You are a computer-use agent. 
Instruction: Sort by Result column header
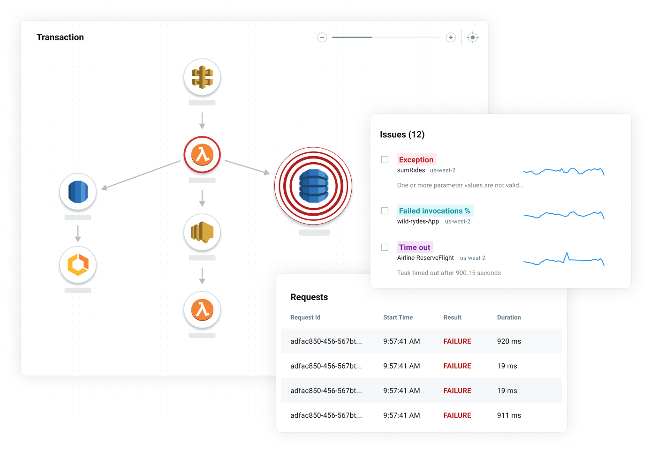click(453, 317)
